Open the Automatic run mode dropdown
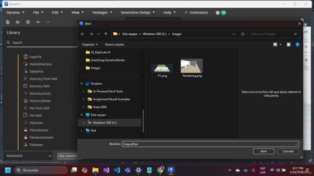 coord(28,155)
